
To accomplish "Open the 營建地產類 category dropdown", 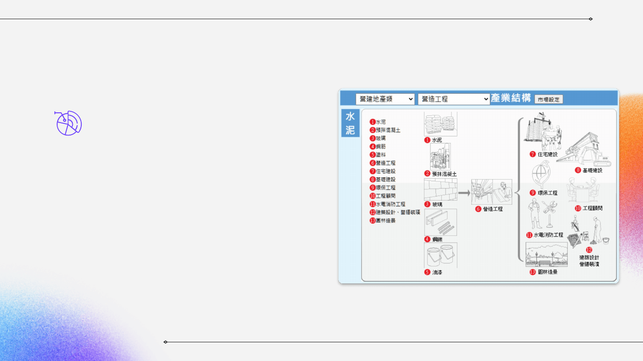I will [385, 99].
